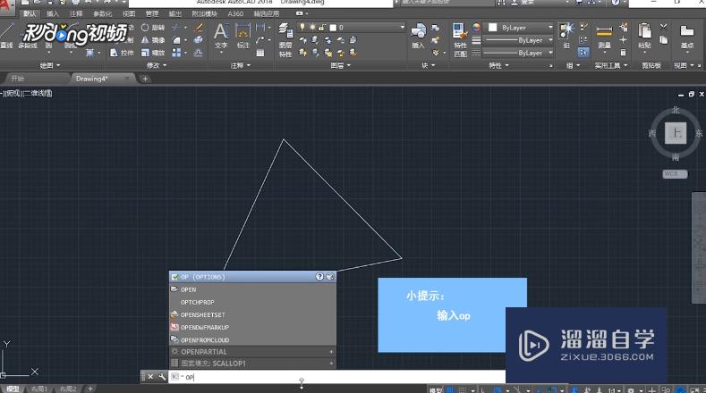Expand the 块 panel
The image size is (706, 393).
429,66
